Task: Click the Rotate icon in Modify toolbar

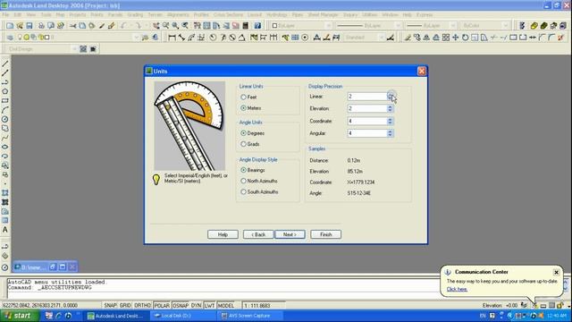Action: [x=465, y=38]
